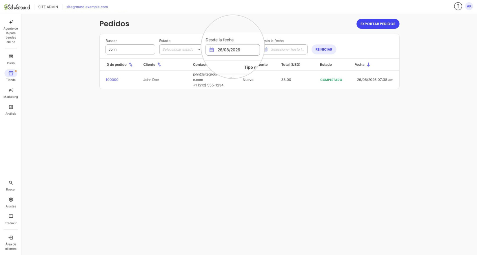Screen dimensions: 477x255
Task: Click the Reiniciar filters button
Action: click(324, 49)
